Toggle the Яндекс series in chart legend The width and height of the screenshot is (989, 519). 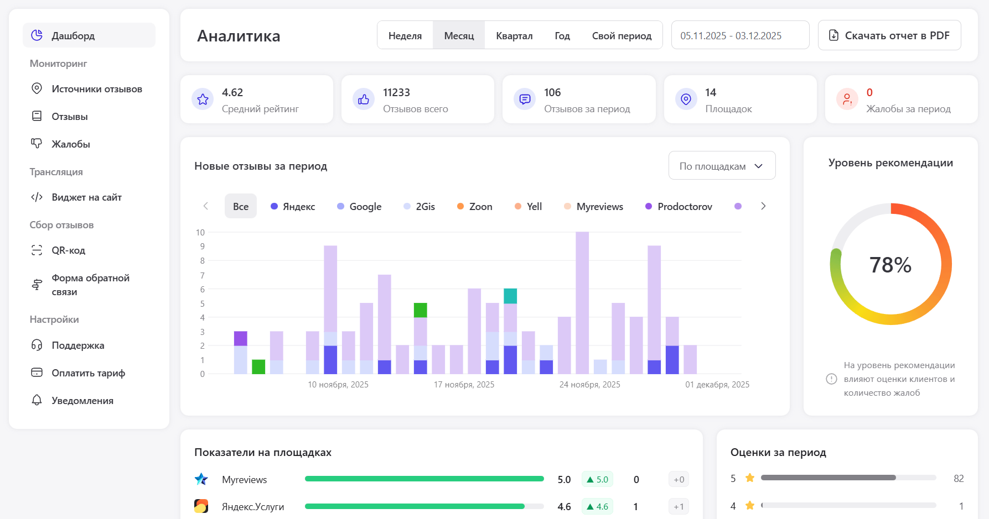click(293, 206)
